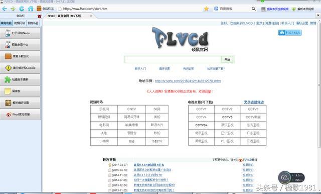Screen dimensions: 321x194
Task: Click the browser address bar URL
Action: point(85,9)
